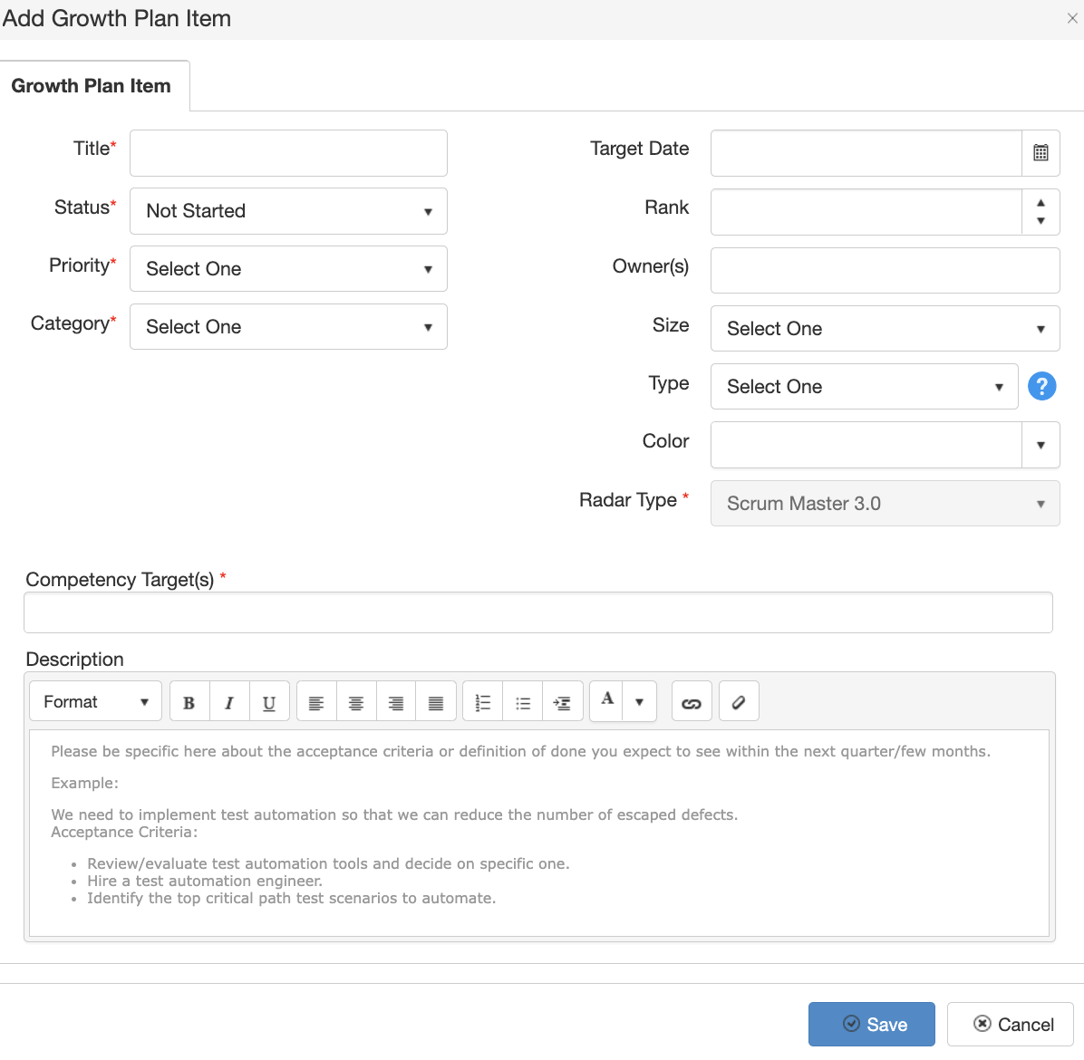This screenshot has width=1084, height=1060.
Task: Save the growth plan item
Action: (872, 1024)
